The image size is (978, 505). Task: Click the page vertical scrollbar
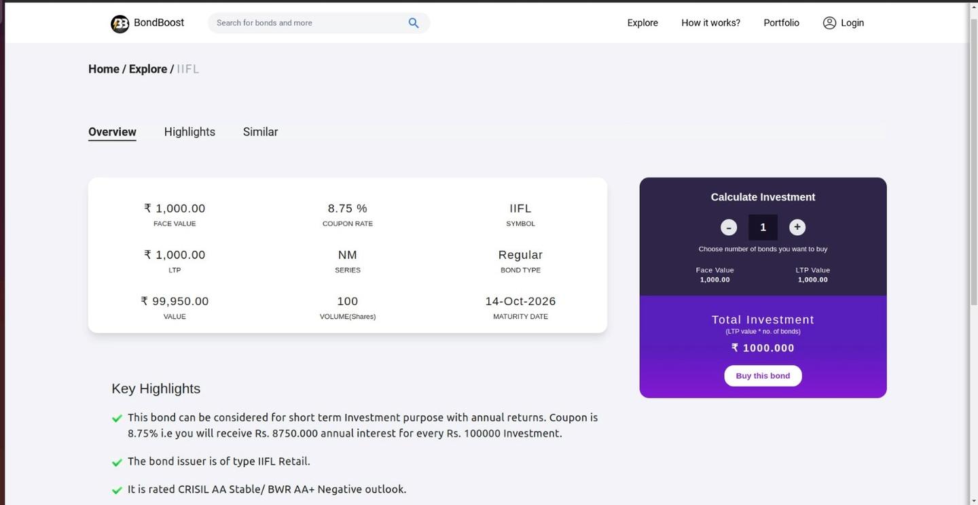973,163
